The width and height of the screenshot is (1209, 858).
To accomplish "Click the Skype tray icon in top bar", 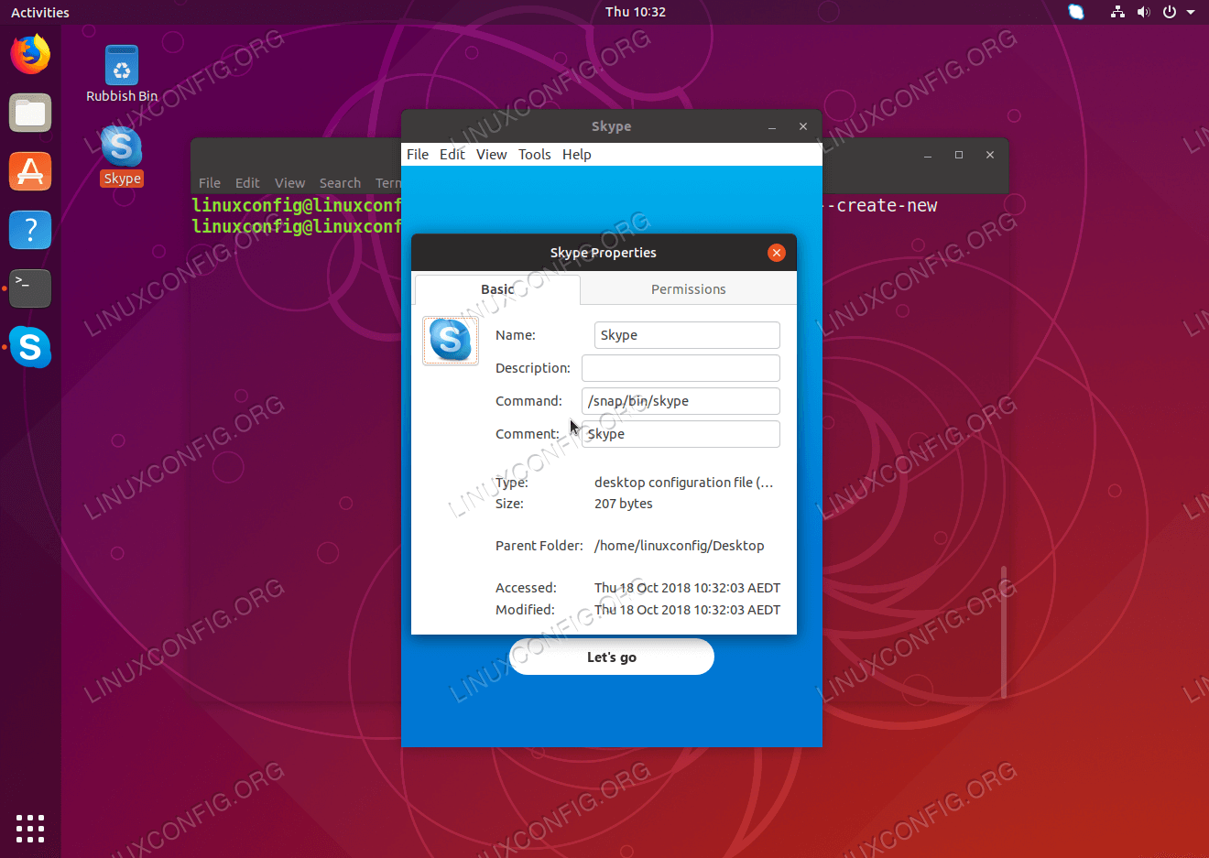I will [1076, 12].
